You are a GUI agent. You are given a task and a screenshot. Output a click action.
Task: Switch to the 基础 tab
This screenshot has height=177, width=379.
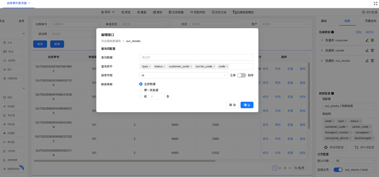point(324,21)
